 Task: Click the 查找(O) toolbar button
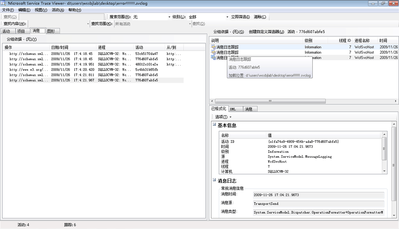pyautogui.click(x=10, y=17)
